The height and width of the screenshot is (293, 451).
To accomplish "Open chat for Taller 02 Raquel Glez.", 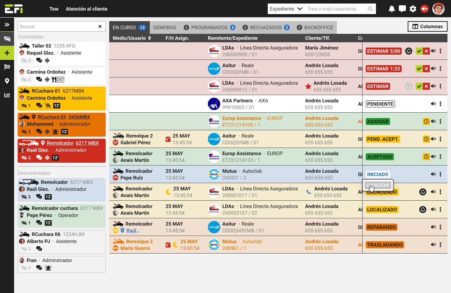I will [39, 61].
